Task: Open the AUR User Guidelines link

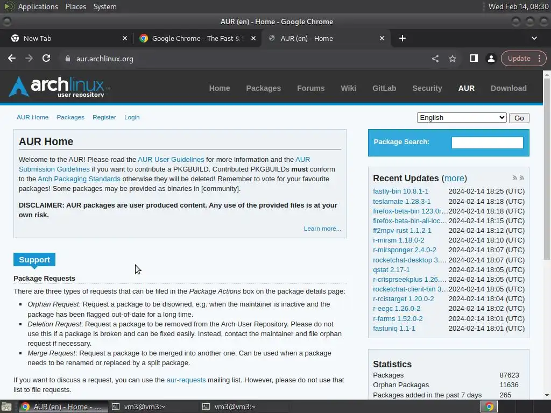Action: click(x=171, y=159)
